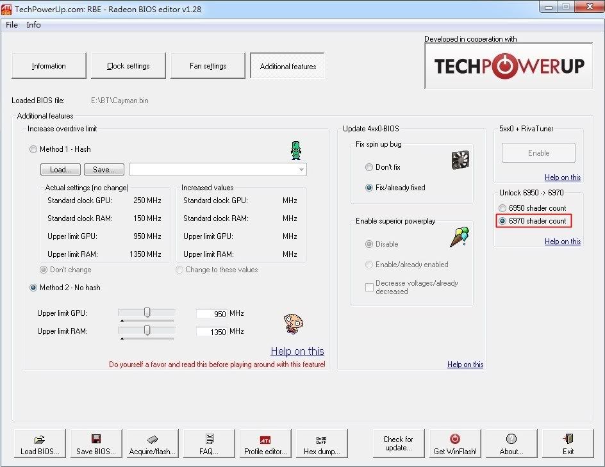Expand the hash profile dropdown list

click(301, 170)
